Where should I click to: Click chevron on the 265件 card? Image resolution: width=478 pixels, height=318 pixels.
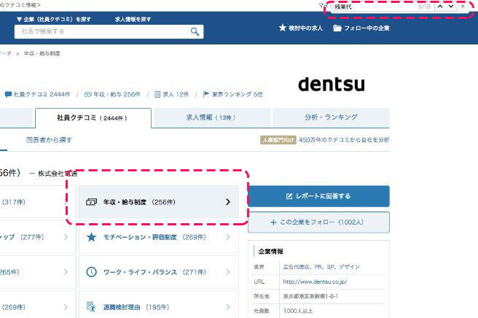(x=66, y=272)
